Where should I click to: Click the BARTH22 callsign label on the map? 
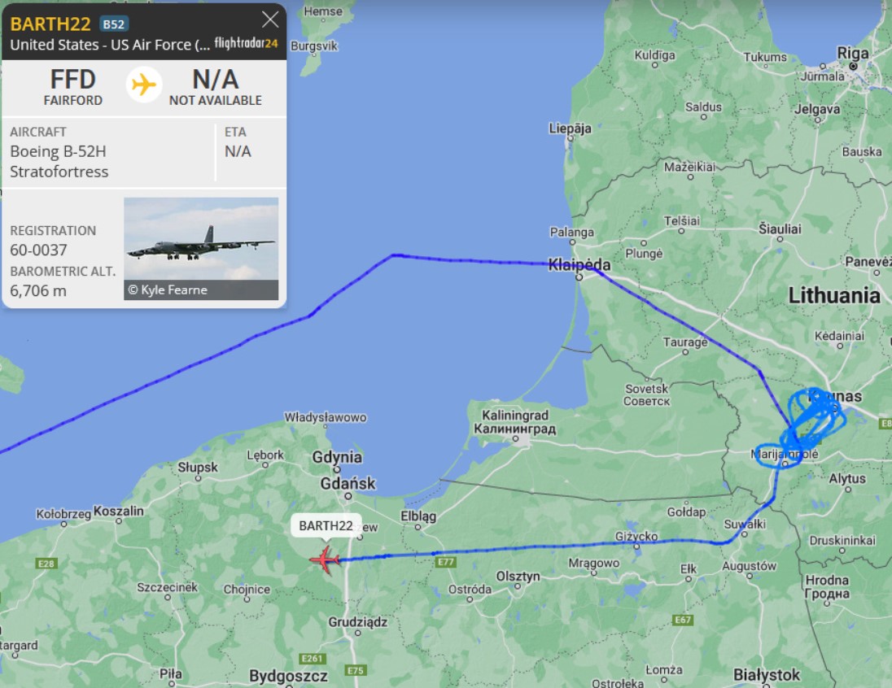pos(326,526)
